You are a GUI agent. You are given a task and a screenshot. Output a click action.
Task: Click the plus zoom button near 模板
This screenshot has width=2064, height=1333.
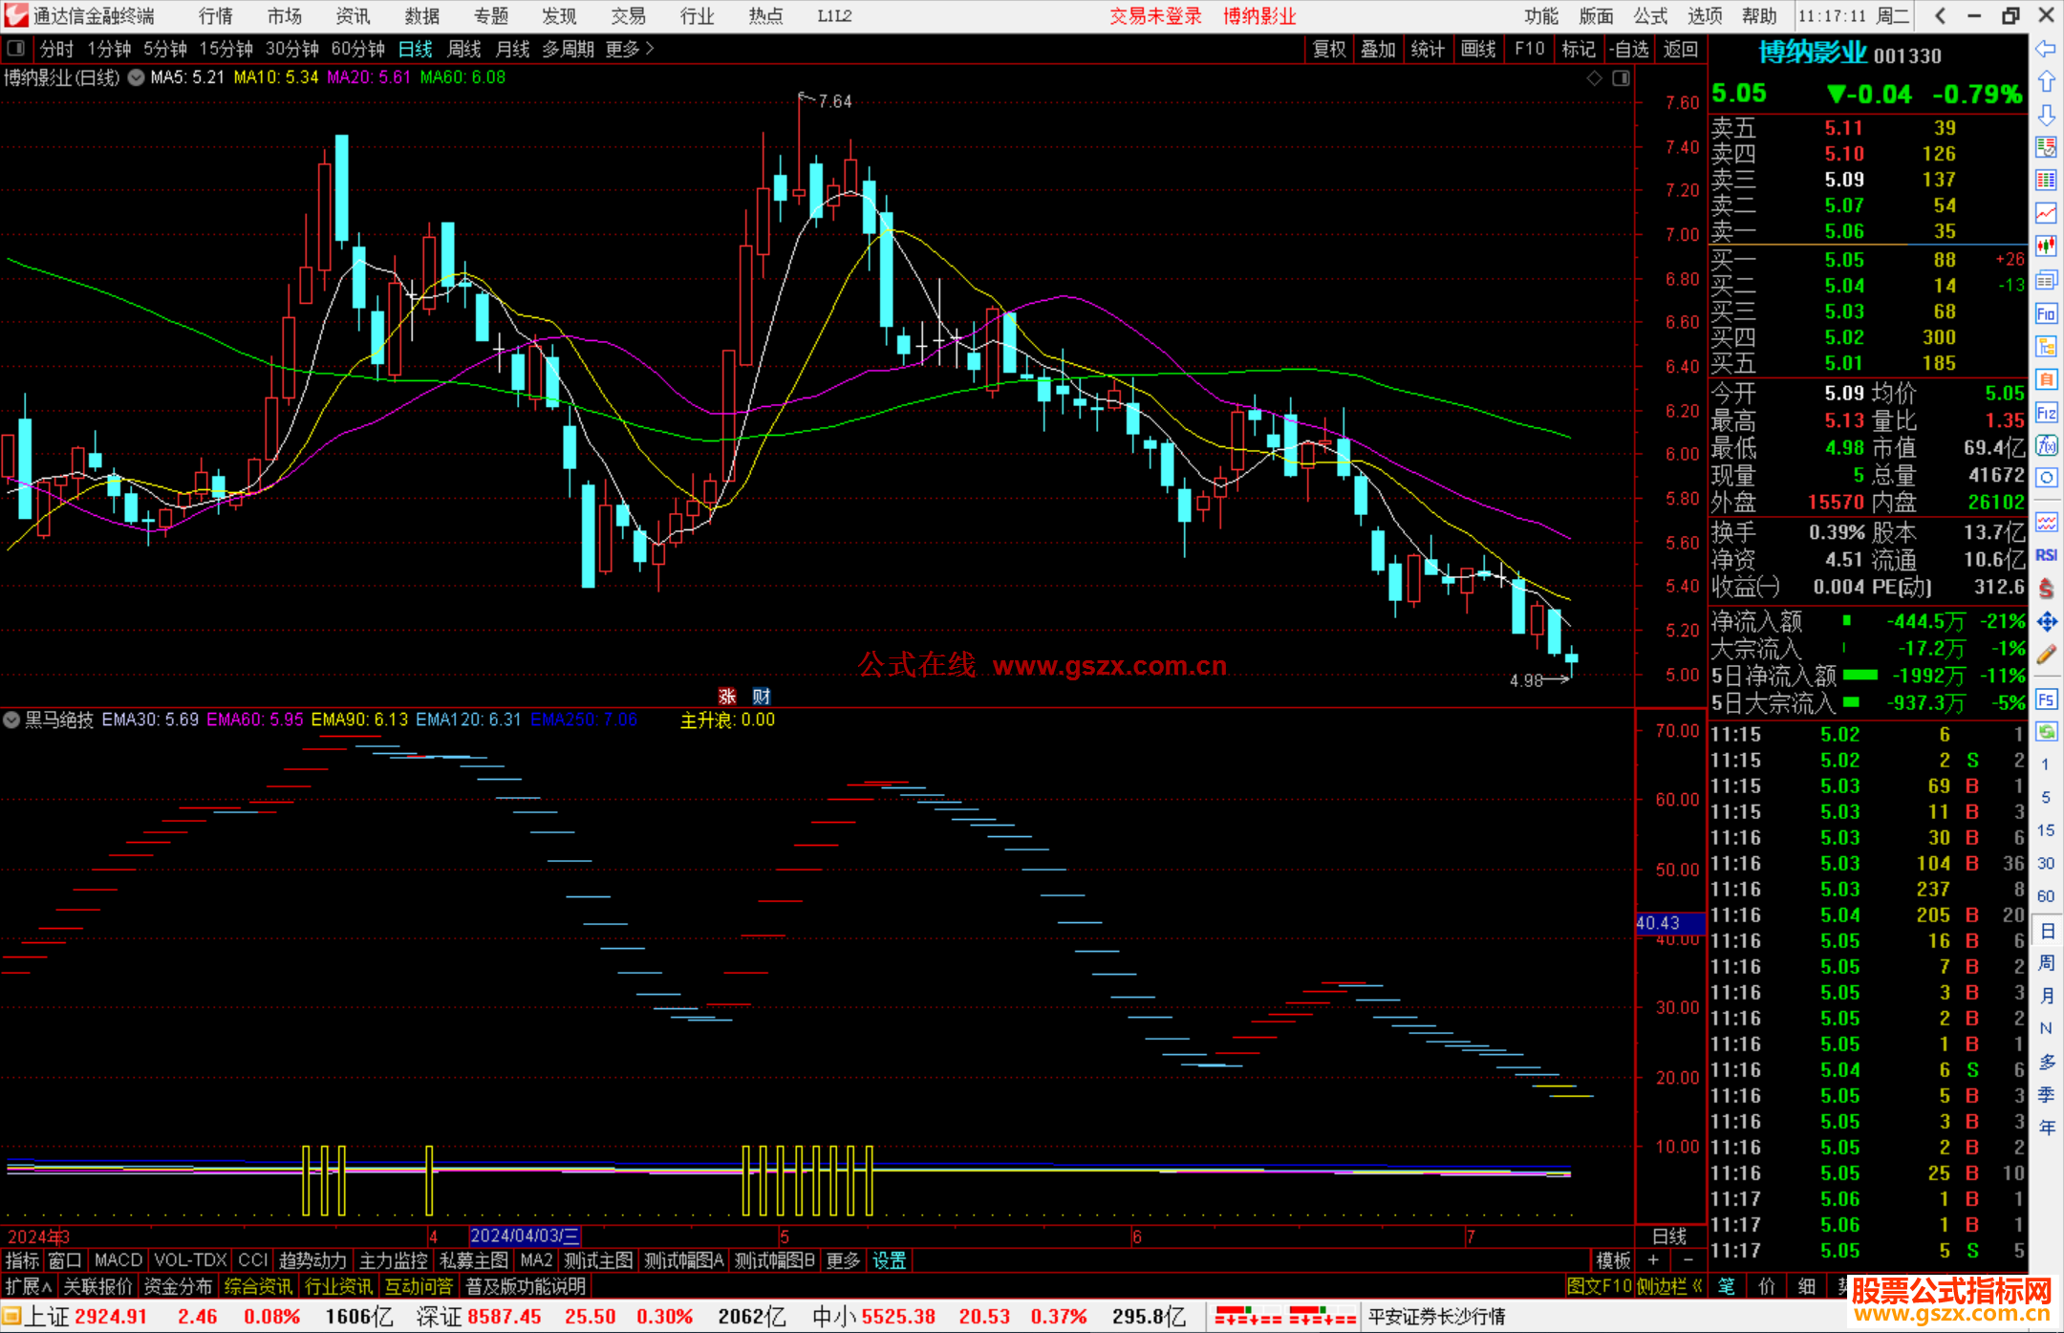pos(1654,1260)
